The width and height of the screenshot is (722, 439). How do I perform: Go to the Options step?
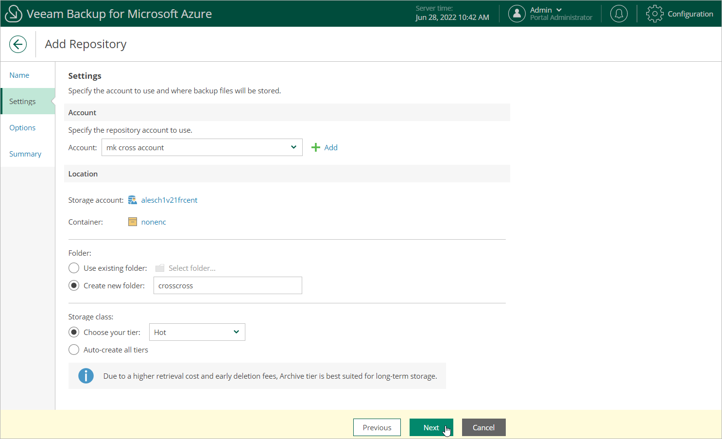(28, 127)
